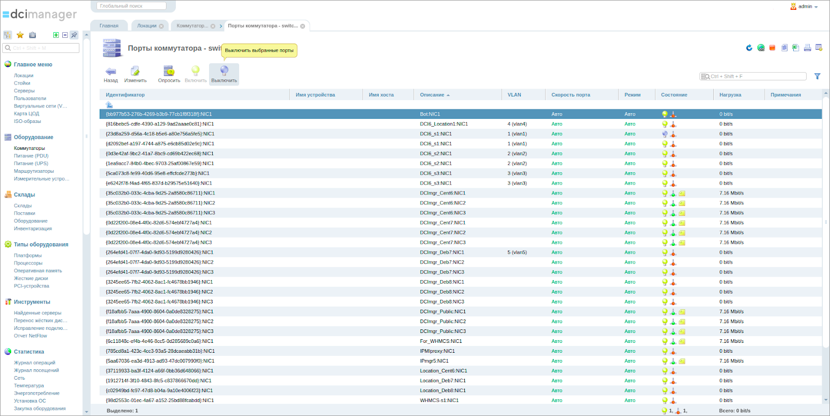The image size is (830, 416).
Task: Switch to the Главная tab
Action: 109,26
